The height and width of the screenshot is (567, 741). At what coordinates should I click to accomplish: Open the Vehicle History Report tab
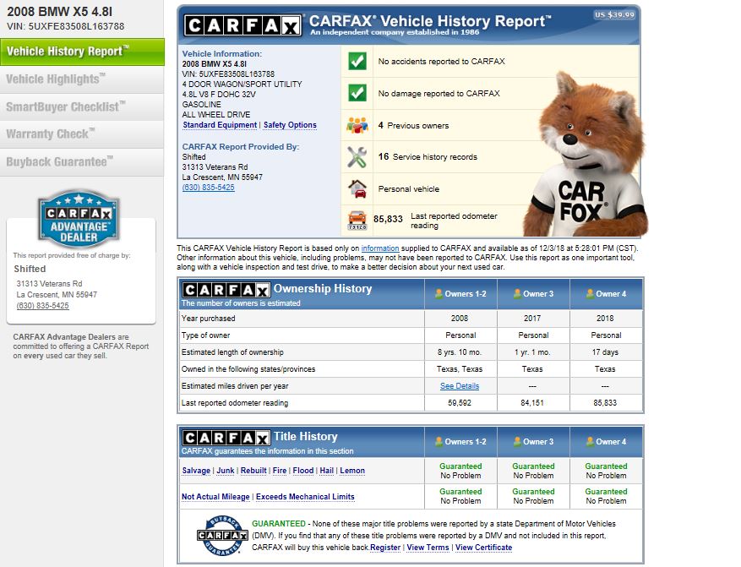pyautogui.click(x=82, y=52)
